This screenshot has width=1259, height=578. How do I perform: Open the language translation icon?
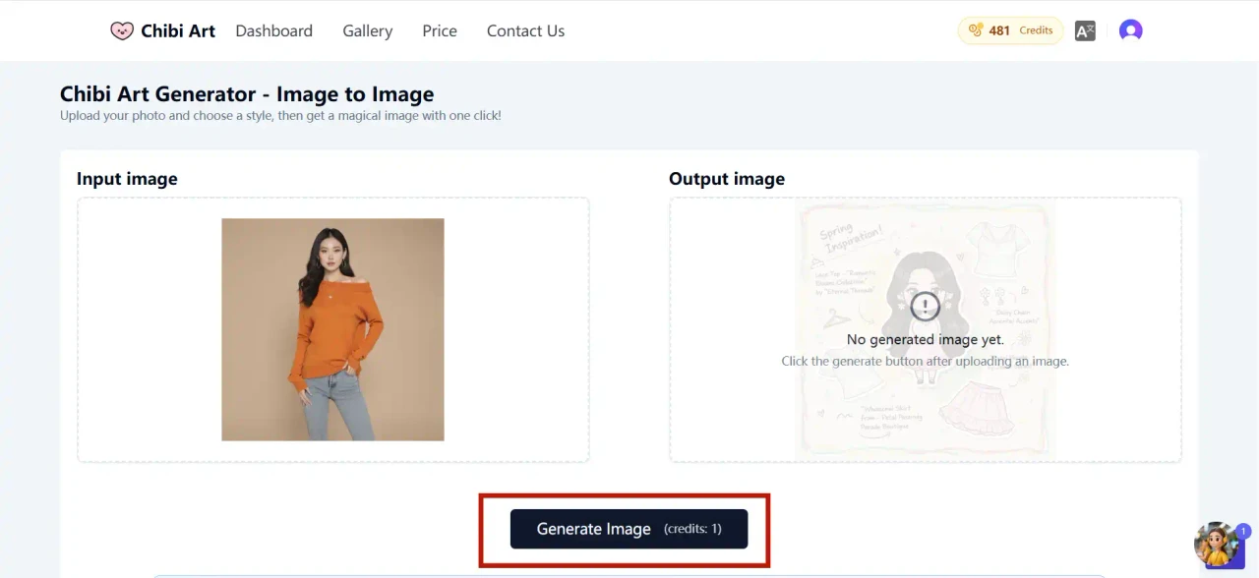pyautogui.click(x=1085, y=30)
